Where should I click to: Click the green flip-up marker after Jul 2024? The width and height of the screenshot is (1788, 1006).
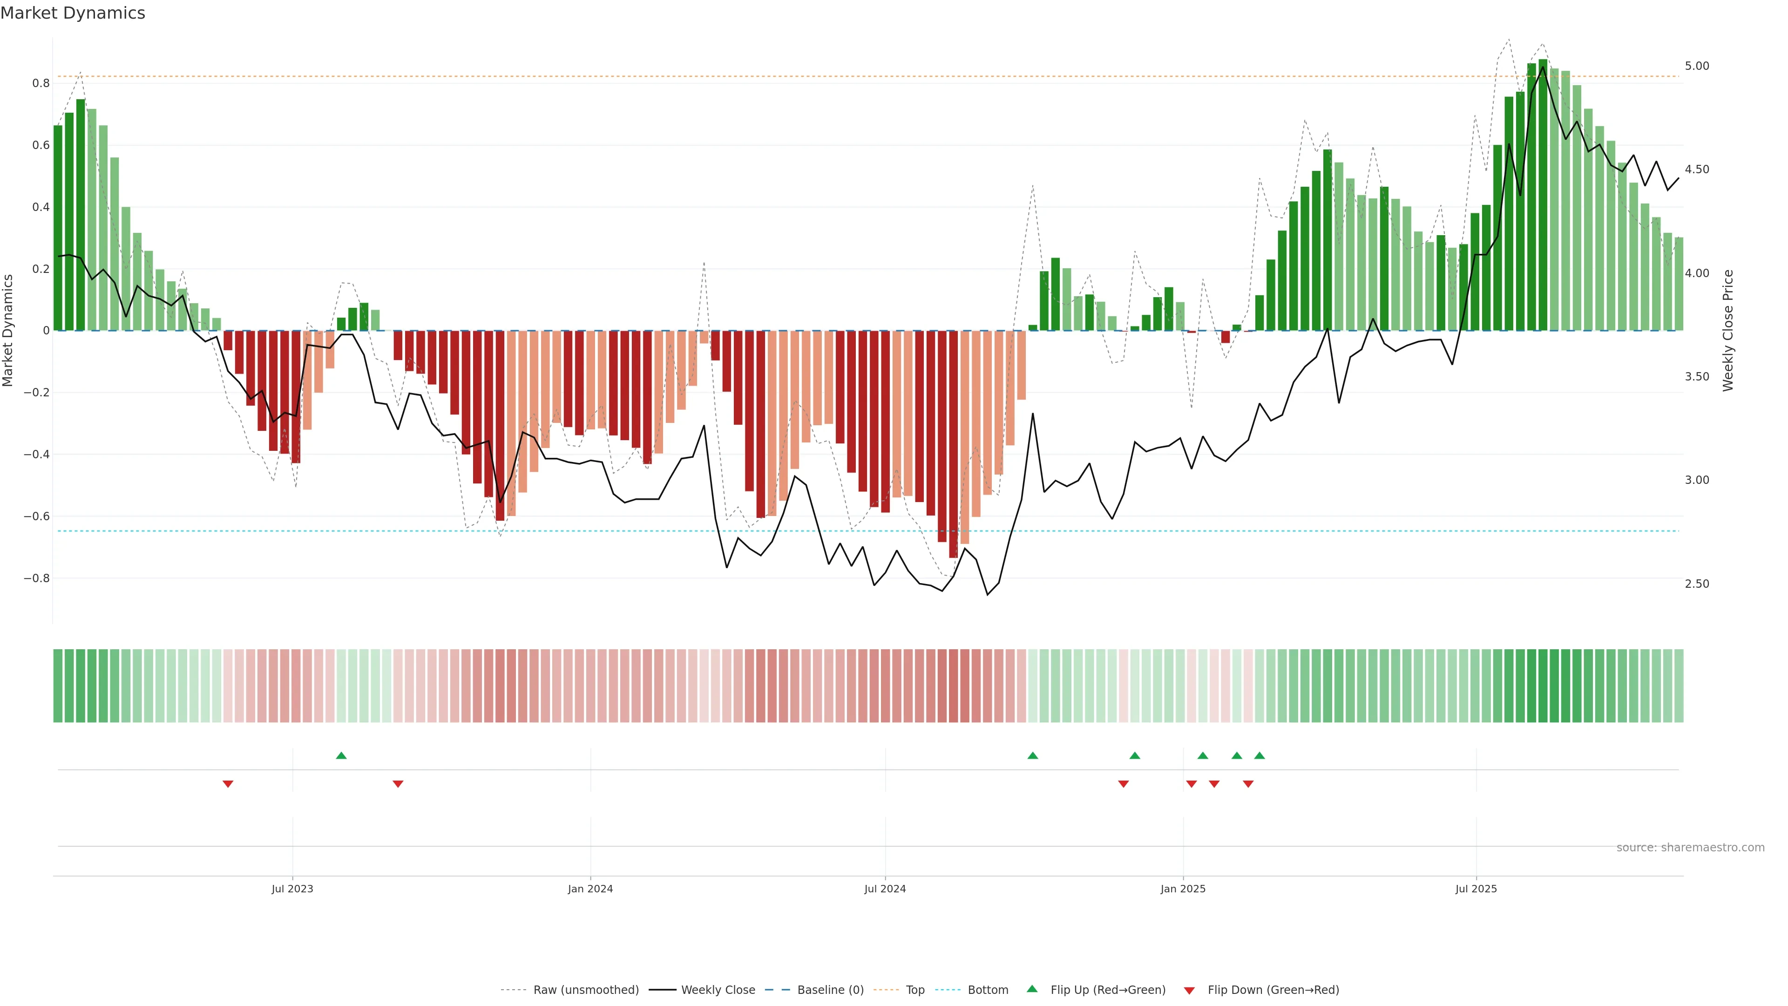1032,755
